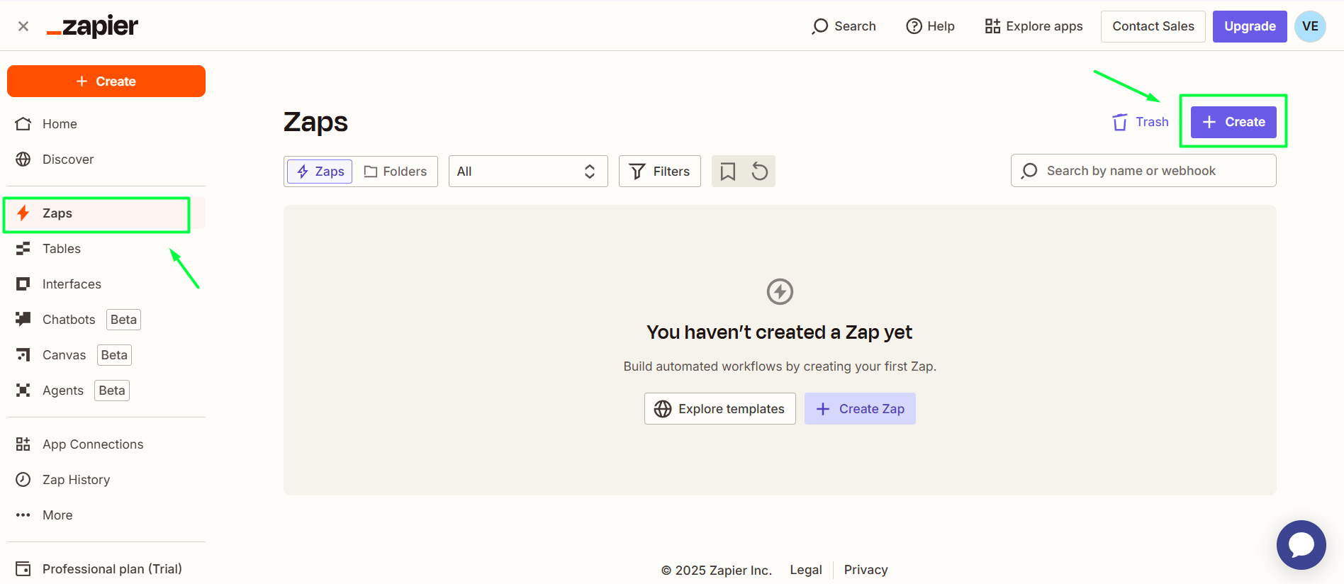Open Chatbots in the sidebar

106,320
